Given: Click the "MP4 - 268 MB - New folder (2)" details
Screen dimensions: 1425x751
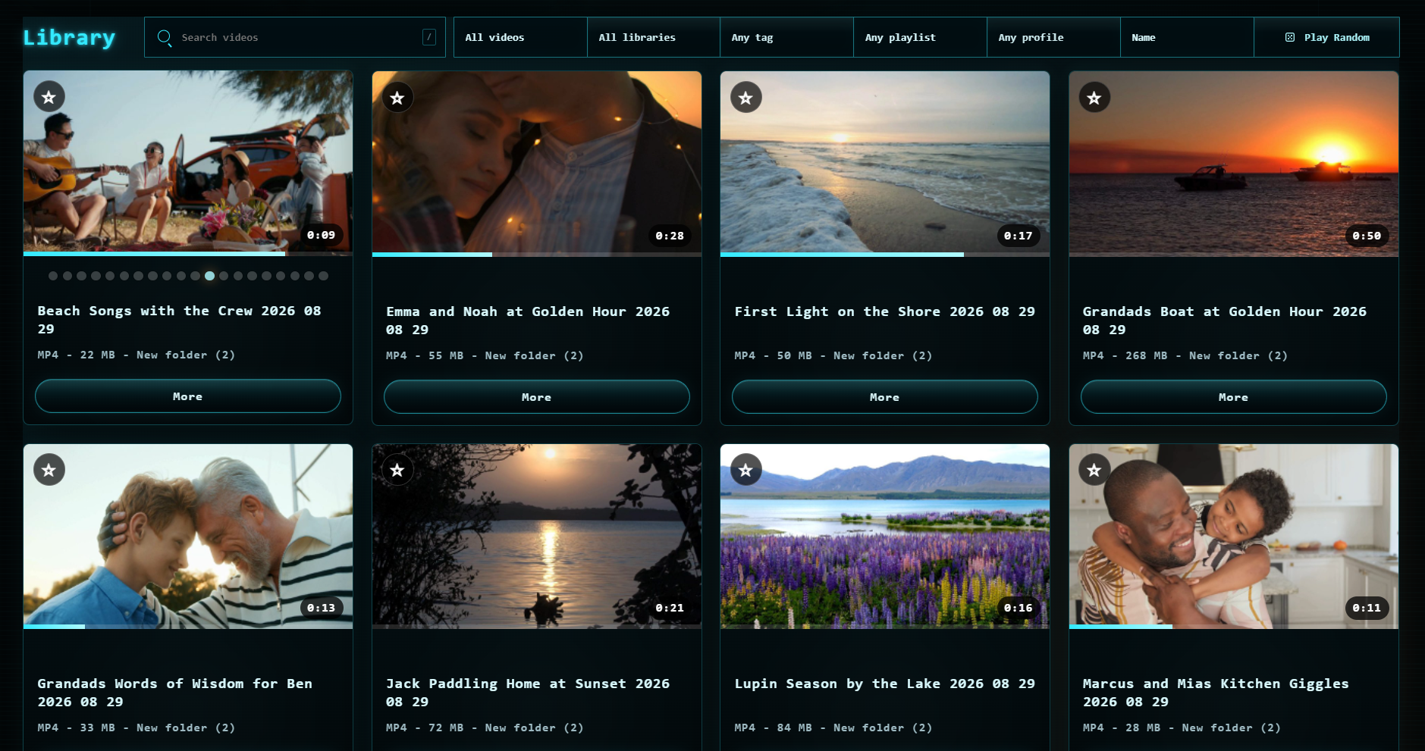Looking at the screenshot, I should (1185, 355).
